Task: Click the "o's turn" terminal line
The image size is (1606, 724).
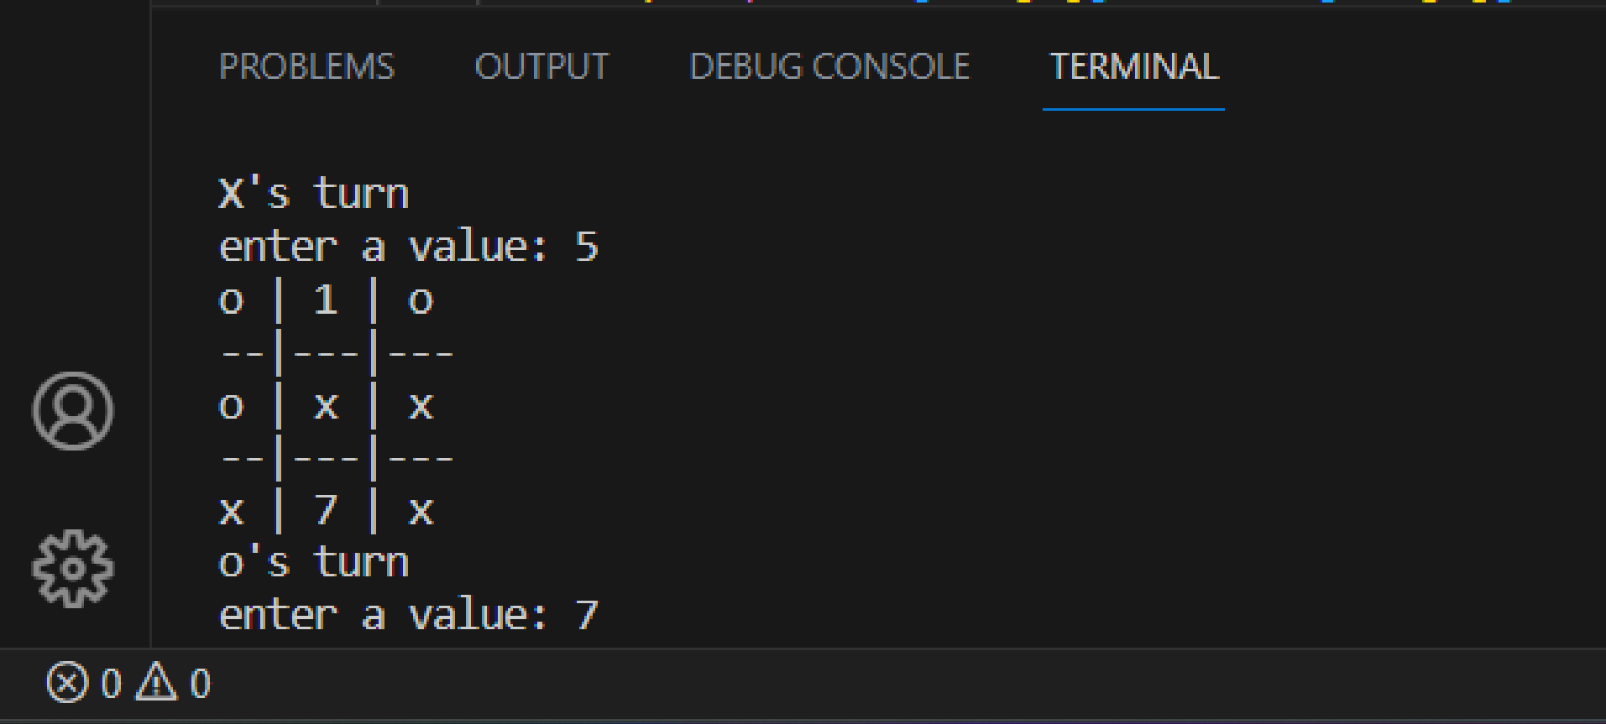Action: click(313, 563)
